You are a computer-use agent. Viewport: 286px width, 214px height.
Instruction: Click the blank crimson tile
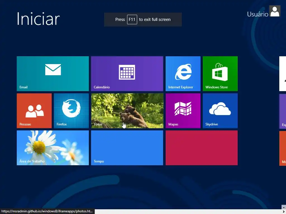coord(202,148)
